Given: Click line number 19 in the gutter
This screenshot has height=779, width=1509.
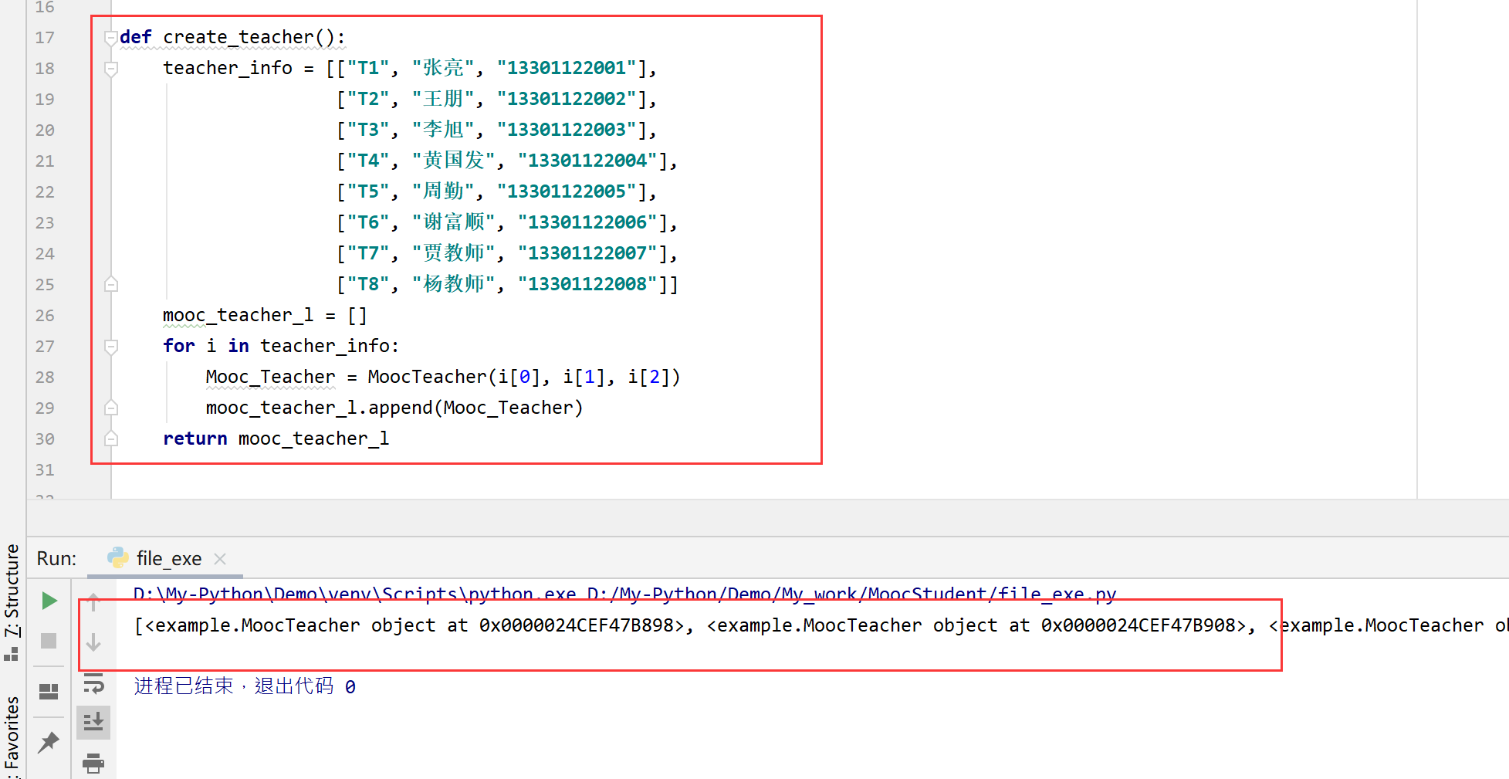Looking at the screenshot, I should tap(45, 99).
